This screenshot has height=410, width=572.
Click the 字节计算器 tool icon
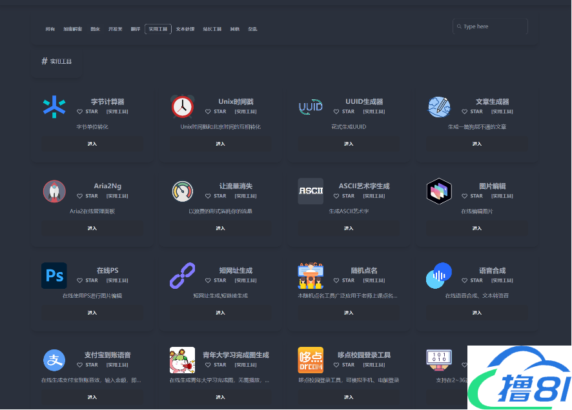[54, 107]
